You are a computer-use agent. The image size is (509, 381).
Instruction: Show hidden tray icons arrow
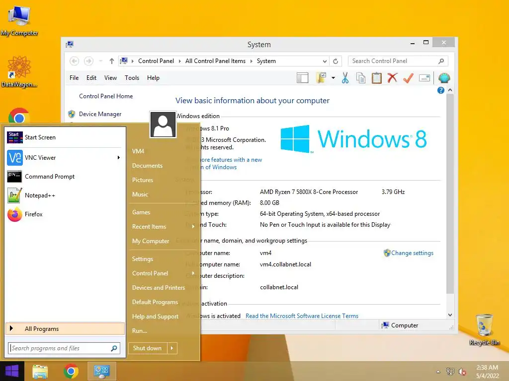pyautogui.click(x=438, y=372)
